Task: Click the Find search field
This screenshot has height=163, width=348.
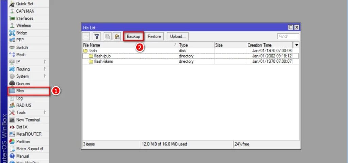Action: tap(288, 36)
